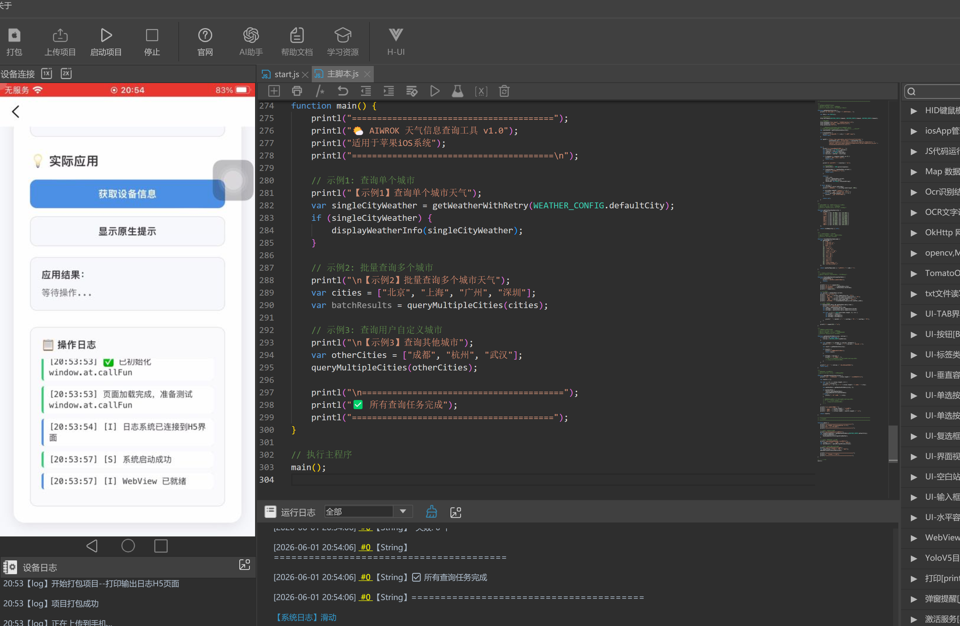Click the #0 link before 所有查询任务完成
The height and width of the screenshot is (626, 960).
coord(366,577)
